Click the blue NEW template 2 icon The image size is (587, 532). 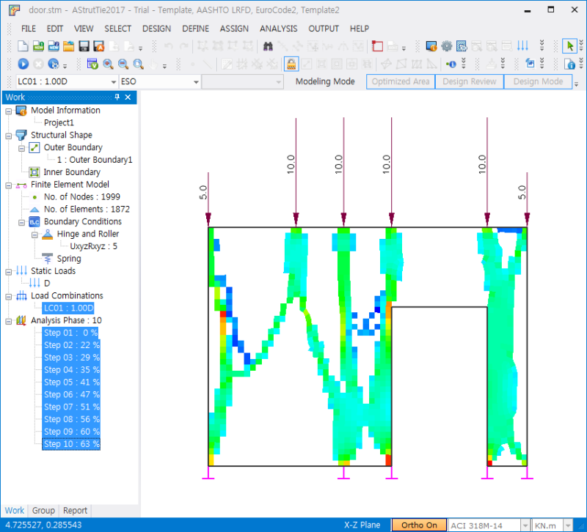point(54,46)
